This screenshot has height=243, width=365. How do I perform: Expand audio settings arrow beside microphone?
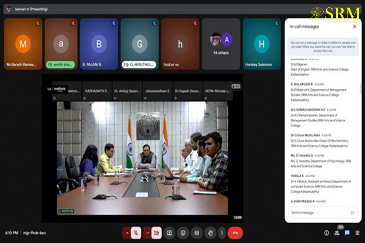tap(127, 233)
